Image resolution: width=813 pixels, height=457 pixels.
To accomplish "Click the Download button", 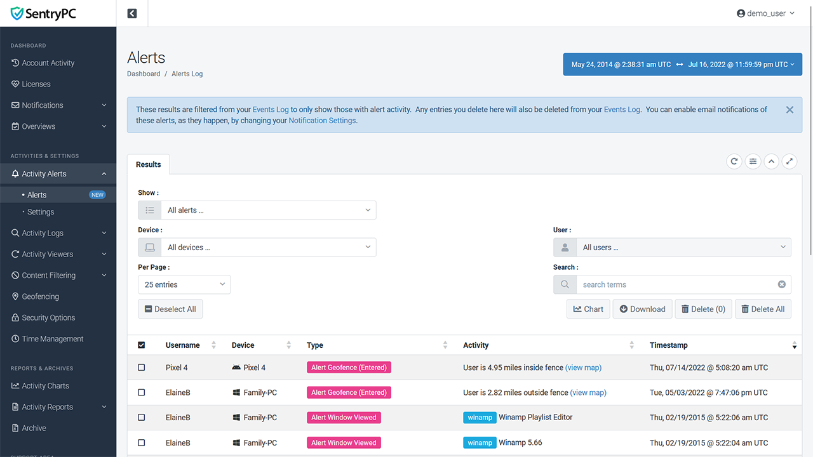I will pos(642,309).
